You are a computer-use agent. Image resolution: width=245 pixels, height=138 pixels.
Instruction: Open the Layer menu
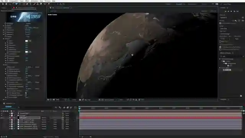(x=21, y=1)
